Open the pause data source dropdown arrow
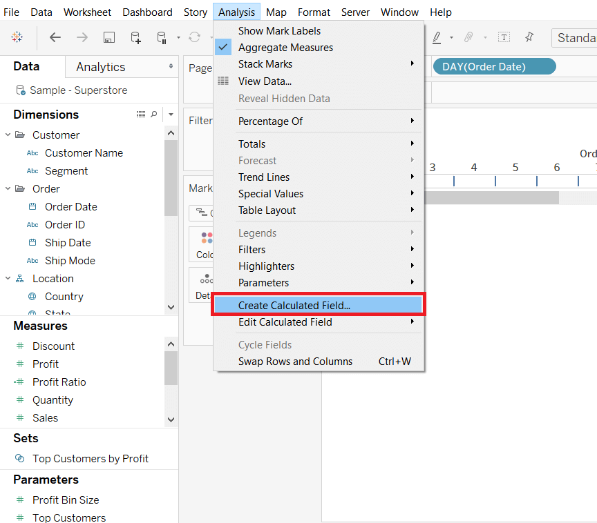The width and height of the screenshot is (597, 523). 178,38
